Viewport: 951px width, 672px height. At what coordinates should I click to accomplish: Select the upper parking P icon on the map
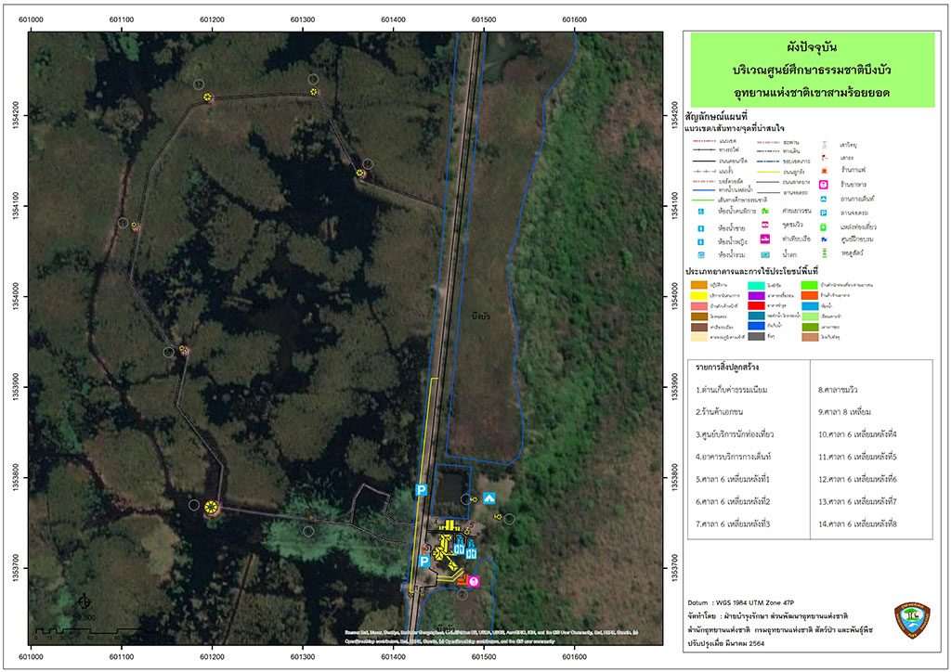coord(421,489)
